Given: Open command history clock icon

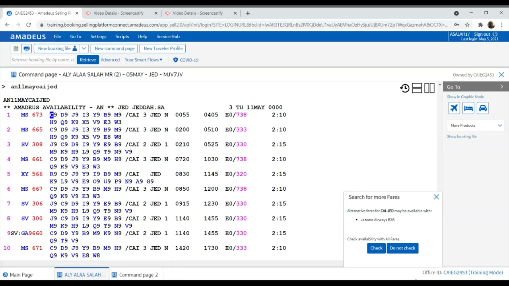Looking at the screenshot, I should 405,88.
